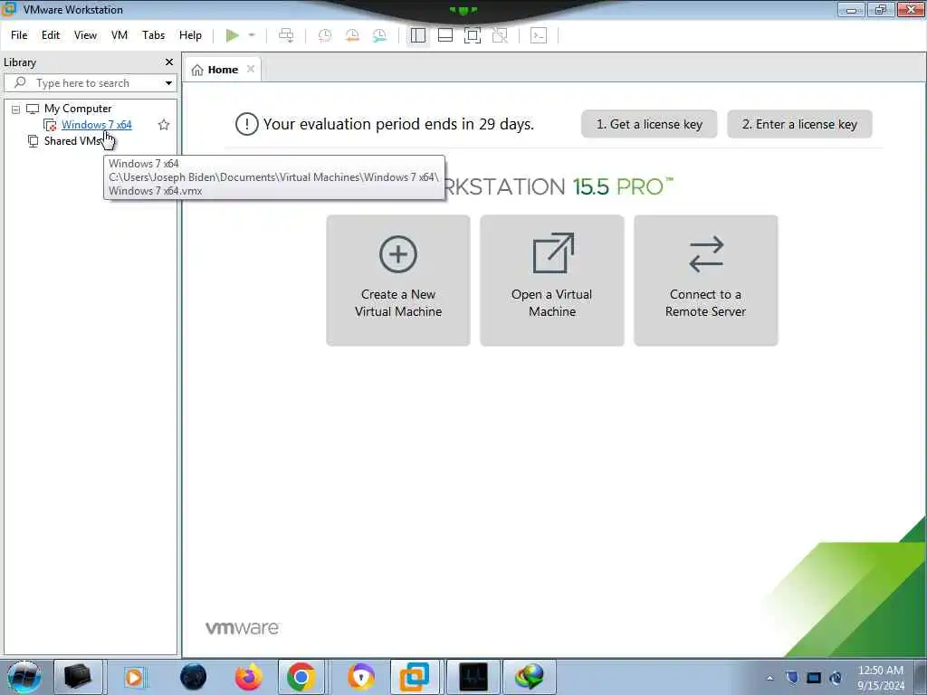Open the media player taskbar icon
This screenshot has height=695, width=927.
coord(134,677)
